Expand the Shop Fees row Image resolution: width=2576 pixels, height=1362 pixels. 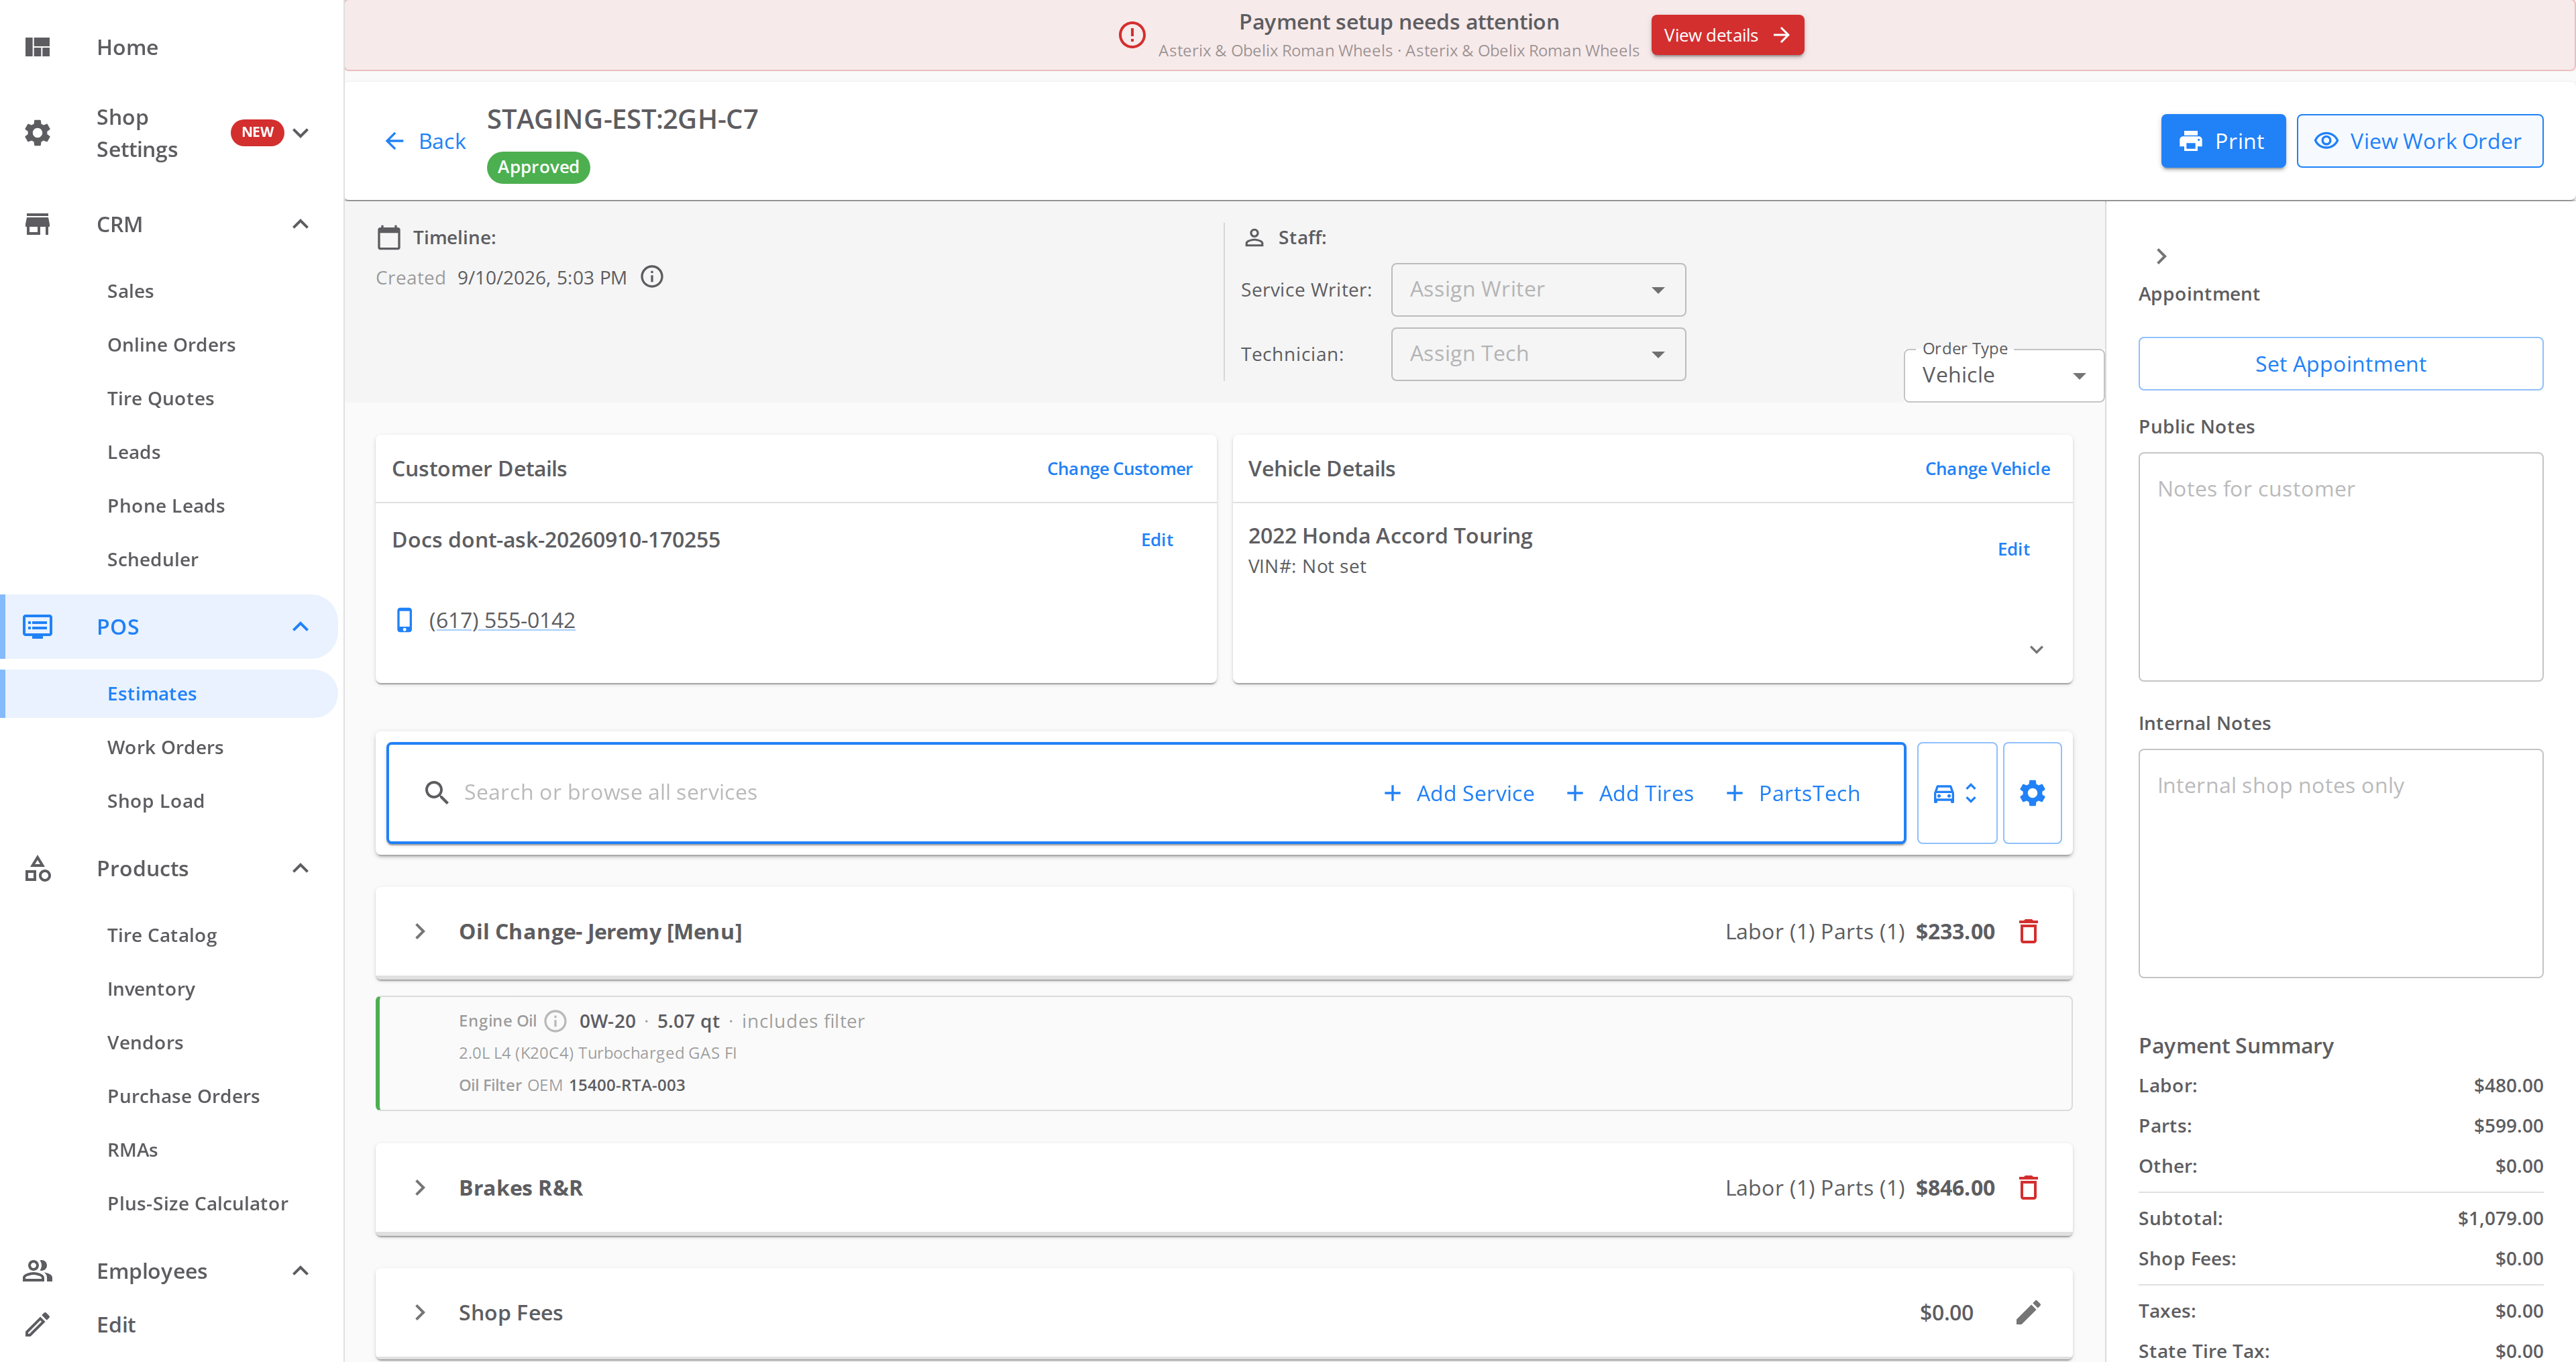[x=420, y=1312]
